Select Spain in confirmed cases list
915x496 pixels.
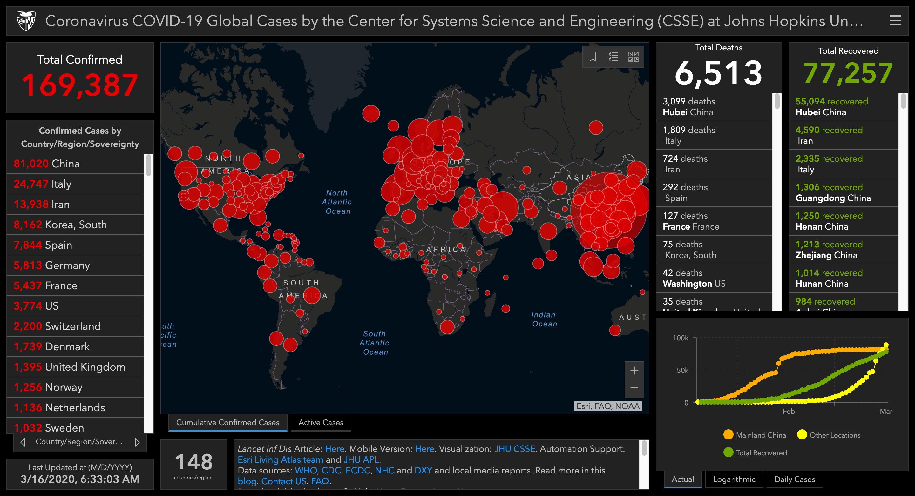75,245
